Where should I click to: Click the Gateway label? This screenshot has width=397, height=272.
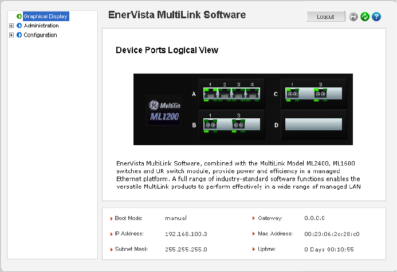270,218
